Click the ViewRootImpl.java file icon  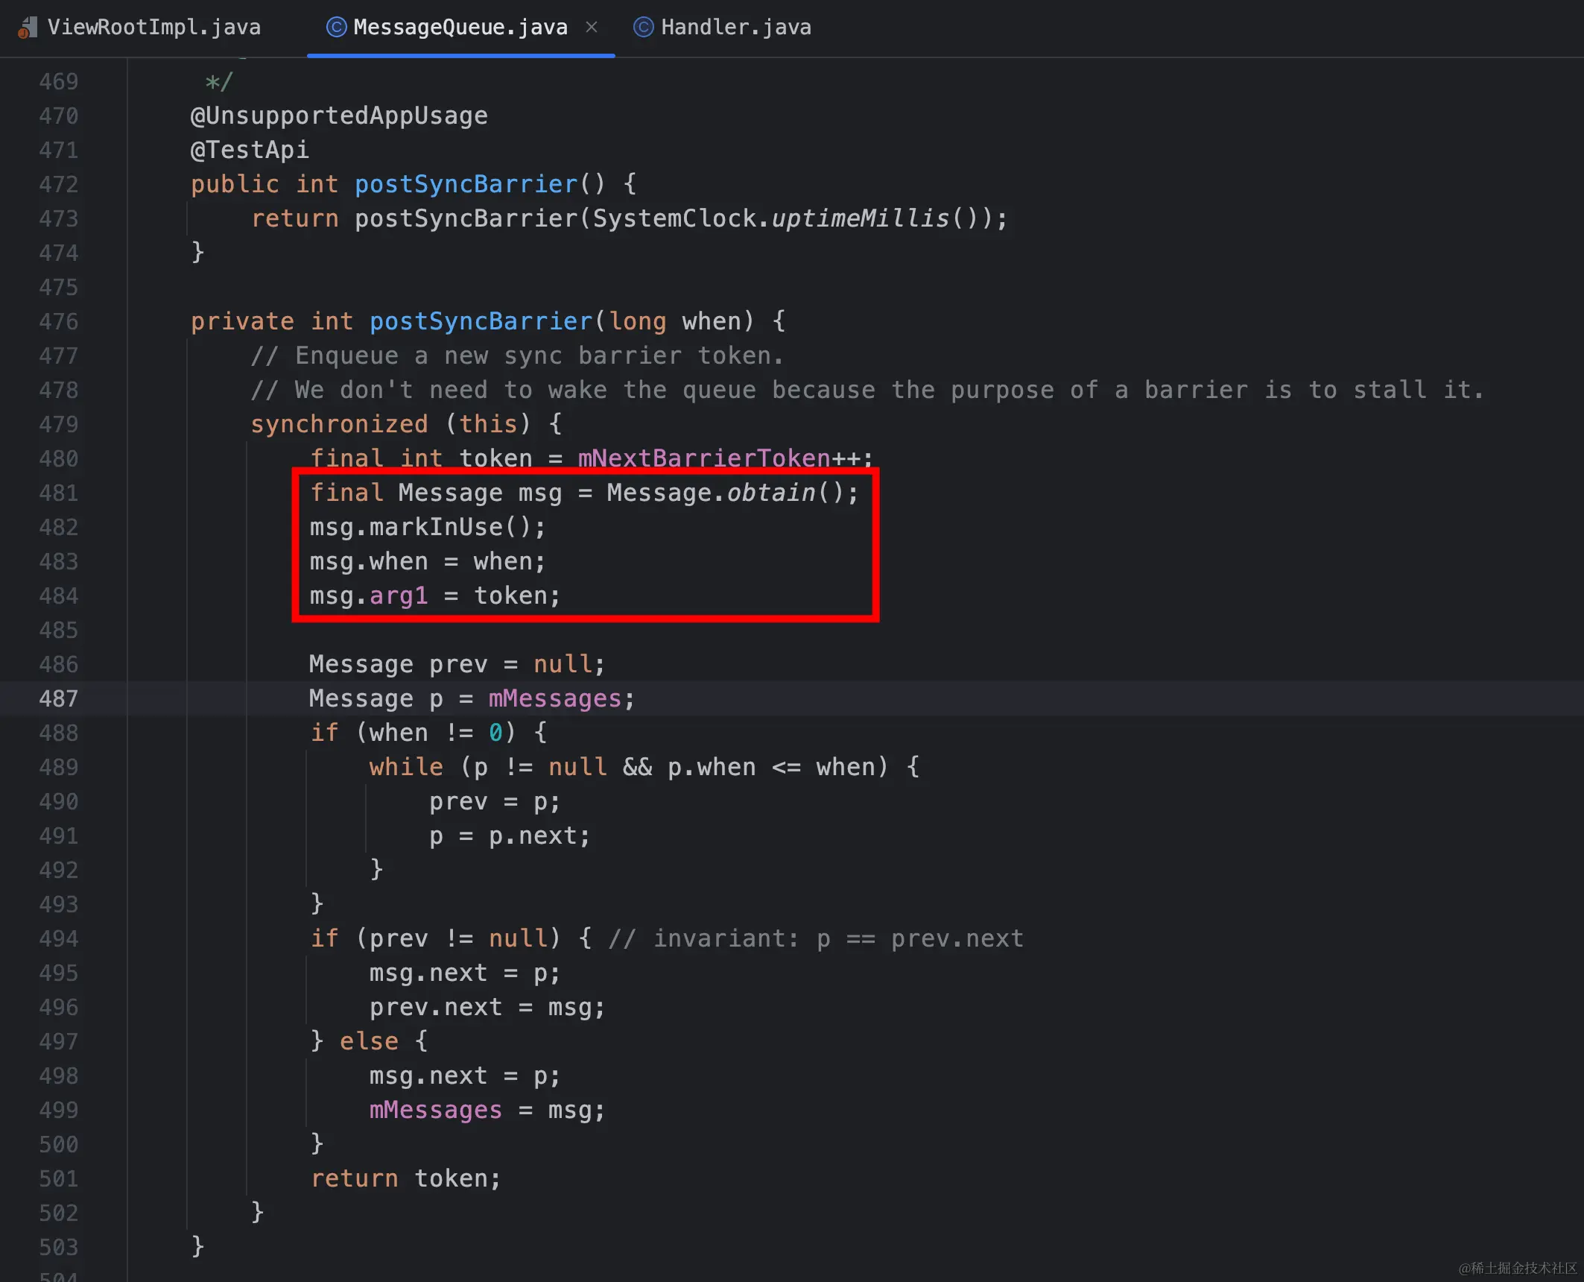[28, 28]
